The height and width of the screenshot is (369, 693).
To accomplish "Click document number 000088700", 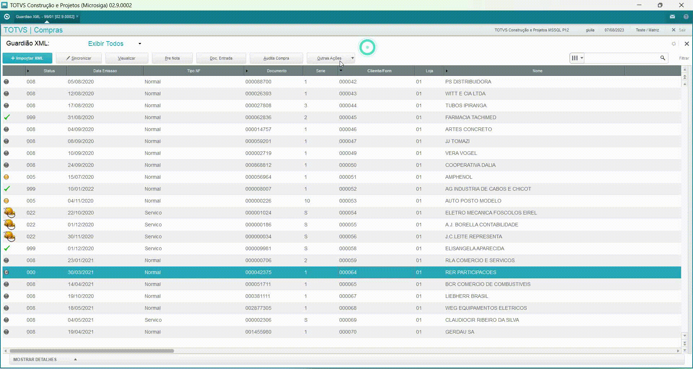I will 258,82.
